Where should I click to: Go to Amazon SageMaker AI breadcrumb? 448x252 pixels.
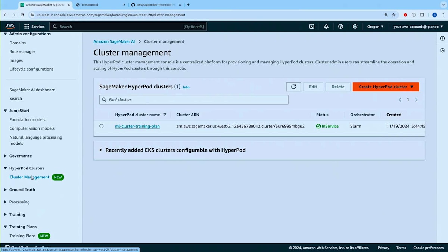point(114,41)
